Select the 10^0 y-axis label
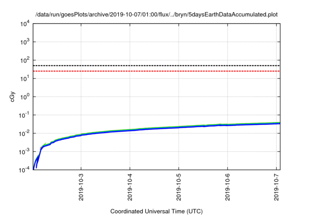309x216 pixels. 25,97
